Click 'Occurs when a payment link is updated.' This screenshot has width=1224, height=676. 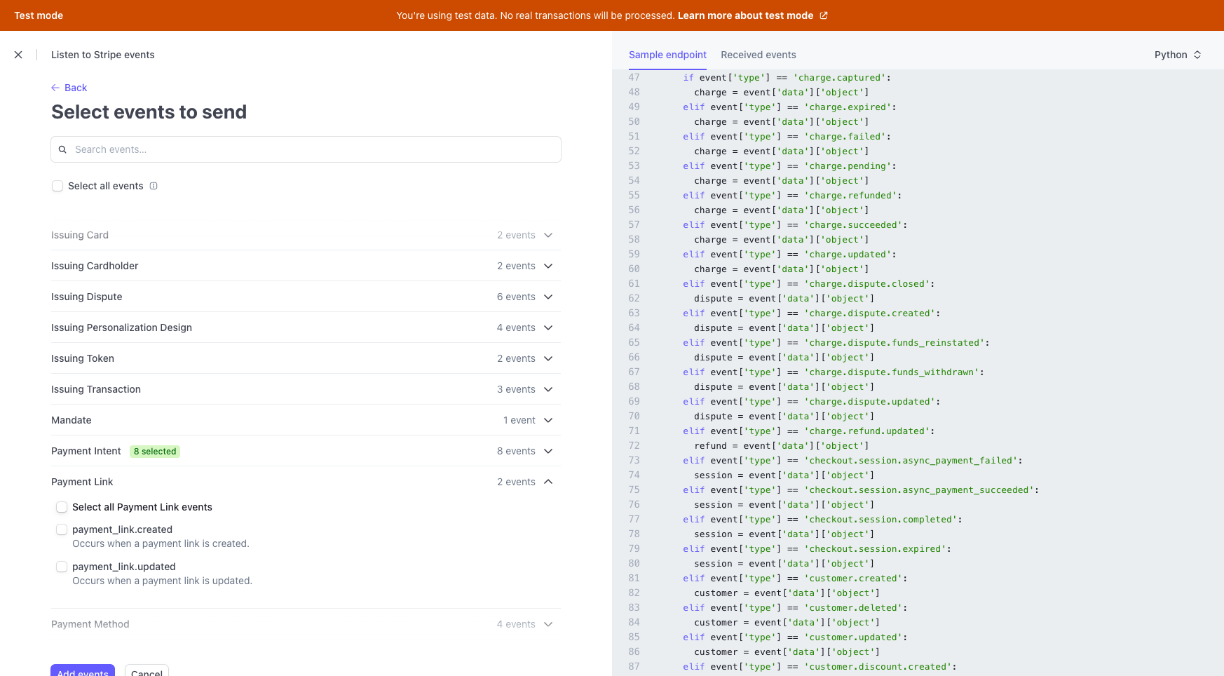(x=162, y=581)
